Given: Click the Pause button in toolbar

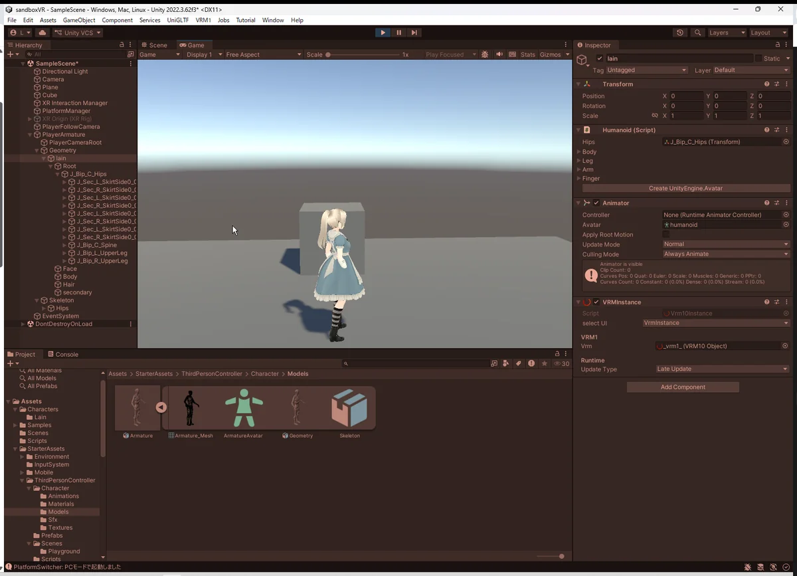Looking at the screenshot, I should click(398, 33).
